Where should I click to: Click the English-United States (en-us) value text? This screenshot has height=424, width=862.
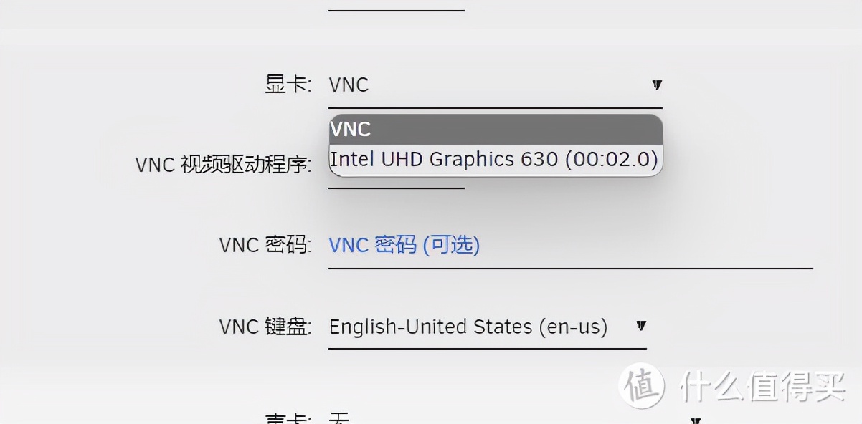click(x=468, y=327)
